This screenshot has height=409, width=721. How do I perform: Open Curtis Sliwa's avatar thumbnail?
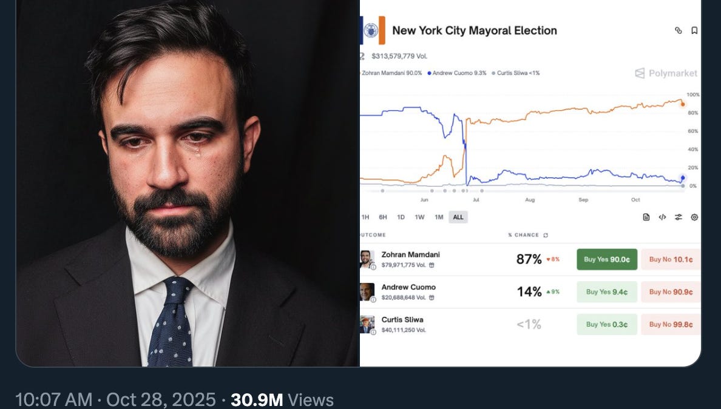[x=367, y=325]
